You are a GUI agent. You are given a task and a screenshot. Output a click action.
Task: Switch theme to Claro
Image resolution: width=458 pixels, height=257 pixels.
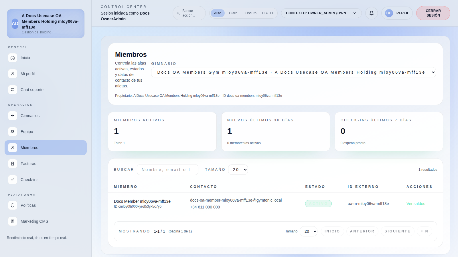pyautogui.click(x=233, y=13)
